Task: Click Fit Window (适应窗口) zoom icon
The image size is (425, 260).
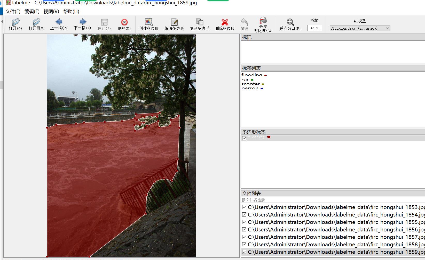Action: click(x=290, y=24)
